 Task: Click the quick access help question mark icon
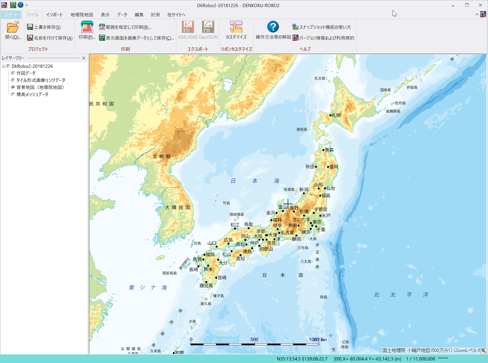20,5
